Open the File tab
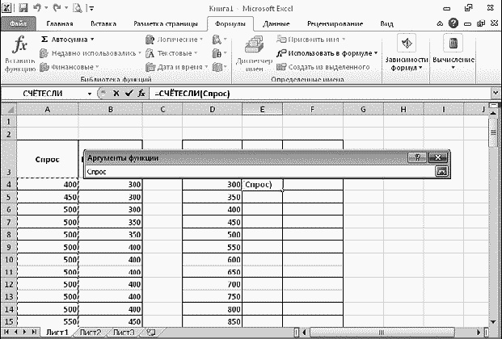The height and width of the screenshot is (339, 502). (x=18, y=23)
